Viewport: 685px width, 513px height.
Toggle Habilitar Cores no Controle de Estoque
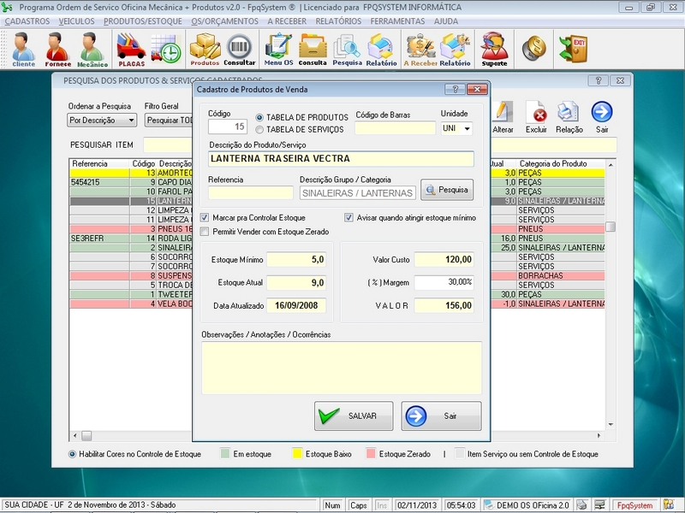tap(72, 454)
